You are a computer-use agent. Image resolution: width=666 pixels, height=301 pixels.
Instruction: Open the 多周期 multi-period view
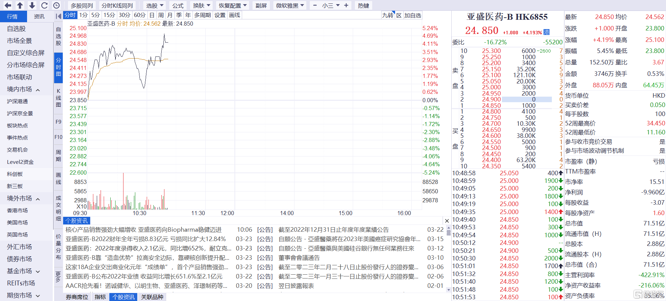point(203,15)
